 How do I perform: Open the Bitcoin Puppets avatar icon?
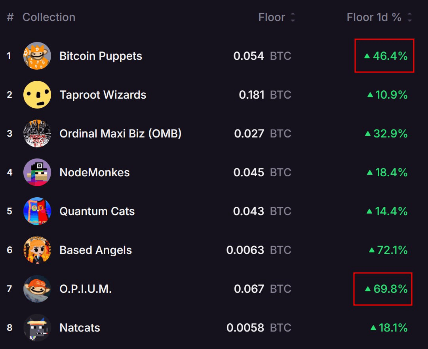[37, 56]
